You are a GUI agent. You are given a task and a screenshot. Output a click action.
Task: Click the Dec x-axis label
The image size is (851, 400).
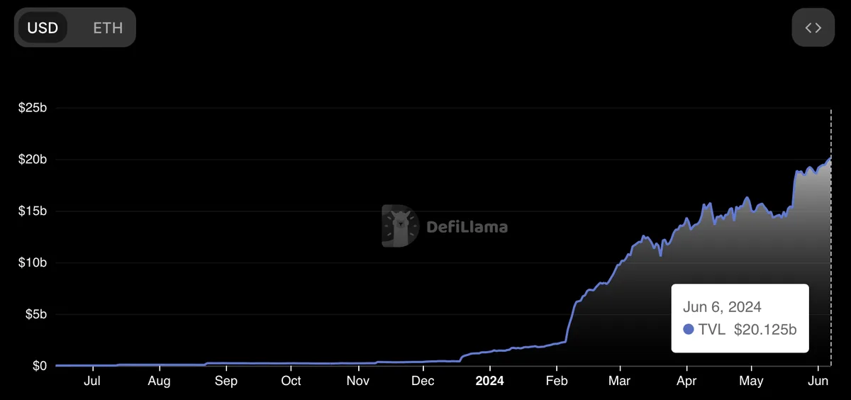423,381
